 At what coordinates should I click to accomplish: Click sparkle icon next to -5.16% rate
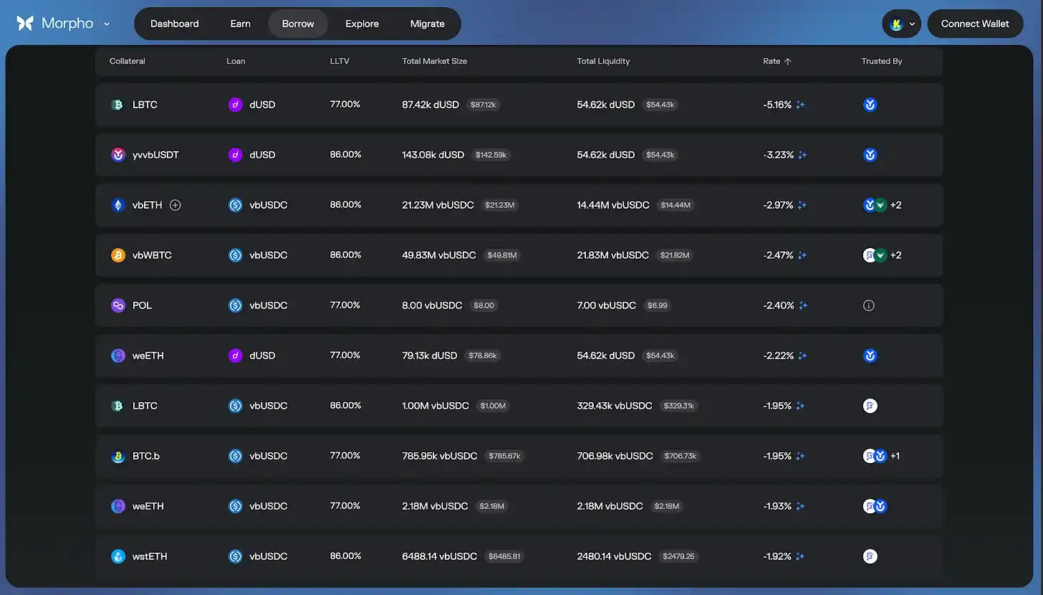tap(800, 105)
